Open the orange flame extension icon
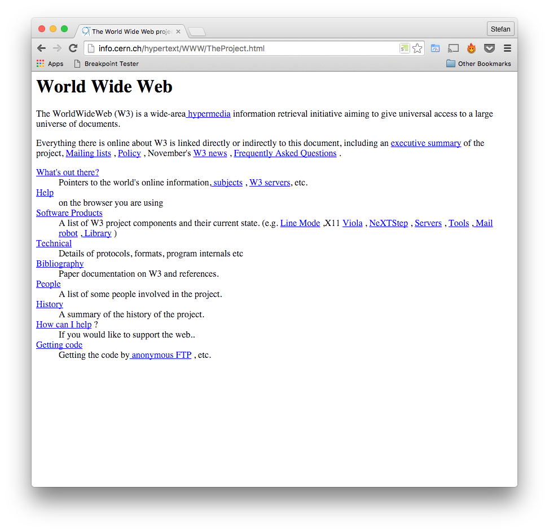Viewport: 549px width, 532px height. tap(471, 48)
